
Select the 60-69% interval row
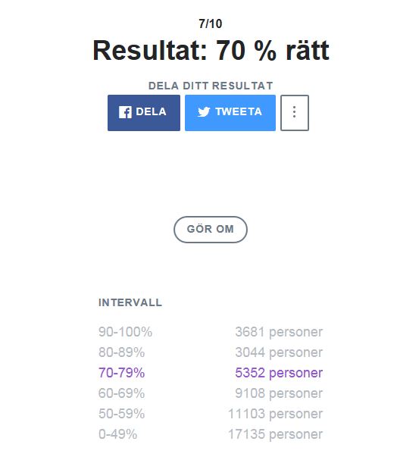(x=211, y=393)
